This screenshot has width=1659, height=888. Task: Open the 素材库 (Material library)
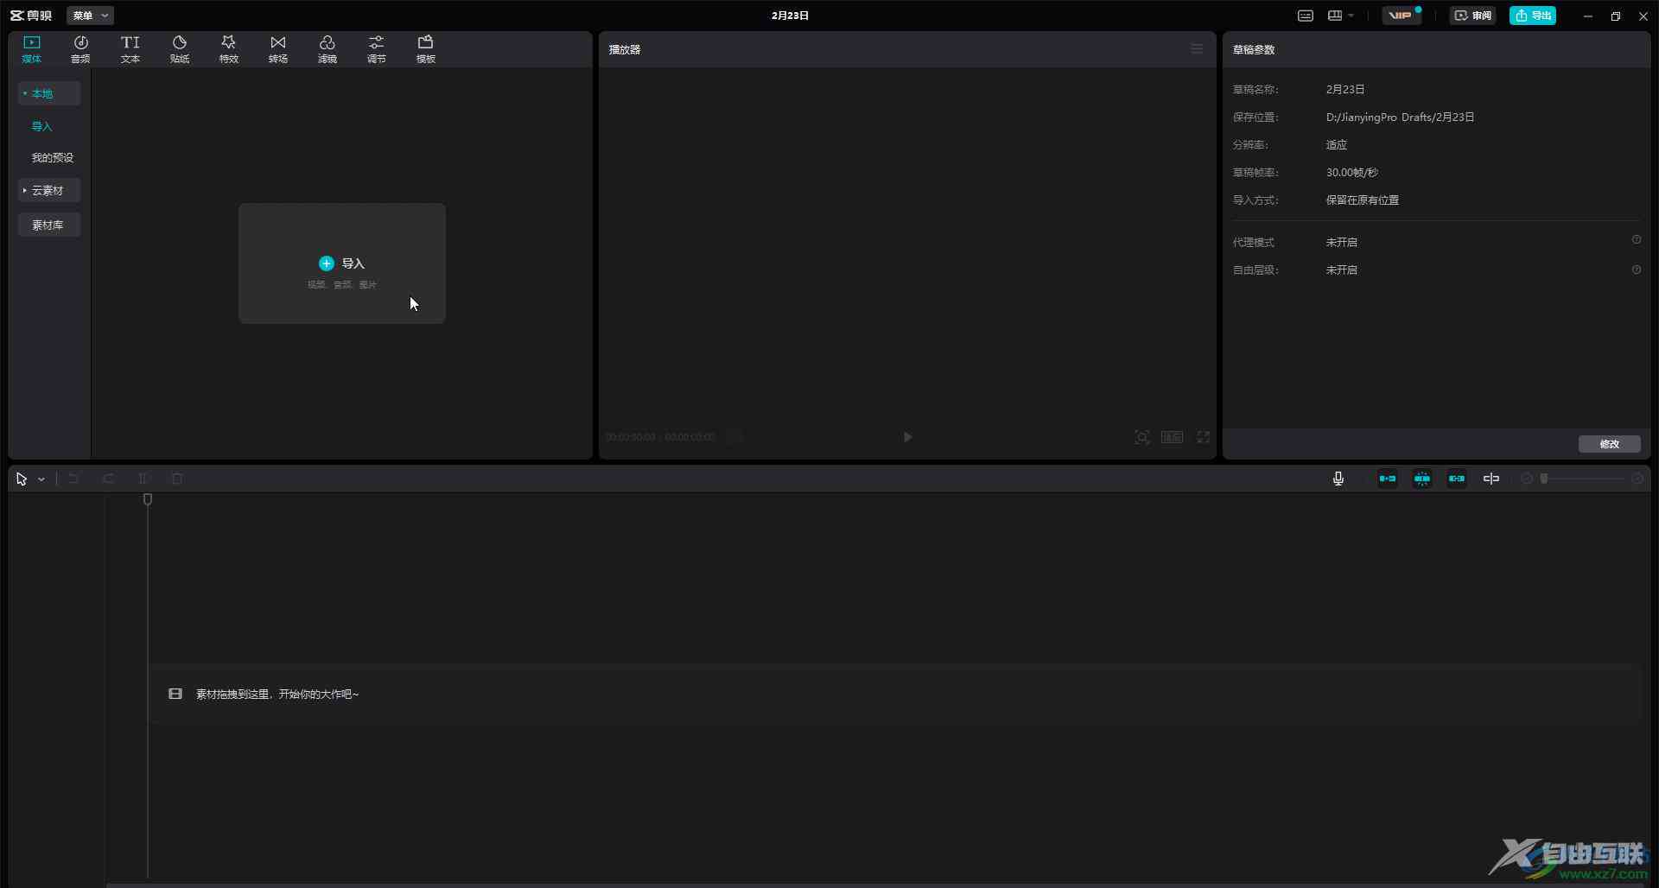click(49, 225)
